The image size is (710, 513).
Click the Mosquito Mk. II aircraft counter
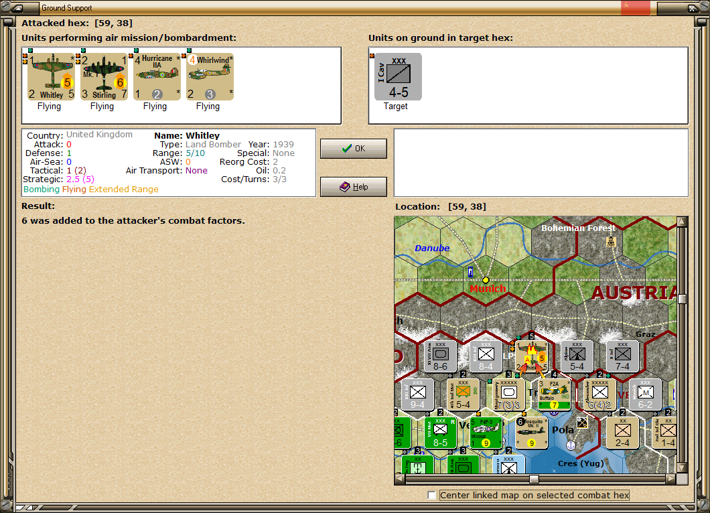click(x=532, y=433)
